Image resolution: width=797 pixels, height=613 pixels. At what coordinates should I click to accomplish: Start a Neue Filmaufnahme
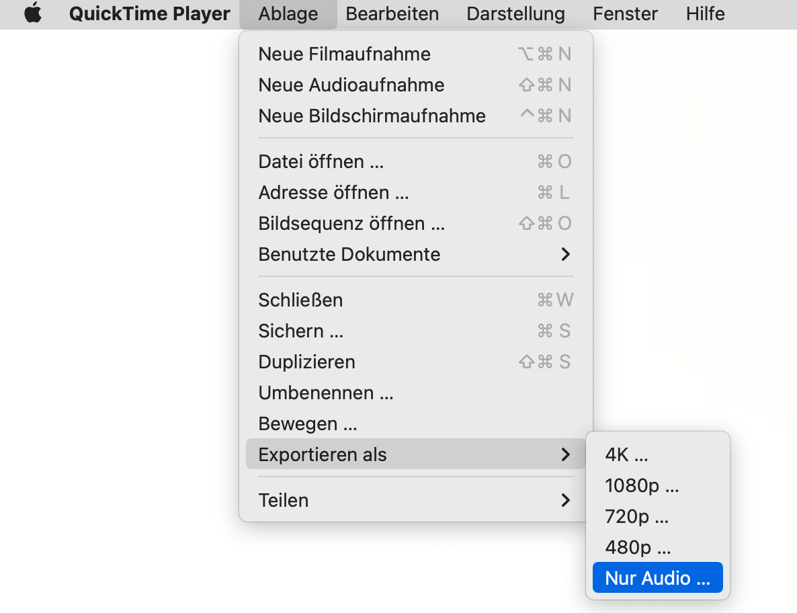[344, 54]
